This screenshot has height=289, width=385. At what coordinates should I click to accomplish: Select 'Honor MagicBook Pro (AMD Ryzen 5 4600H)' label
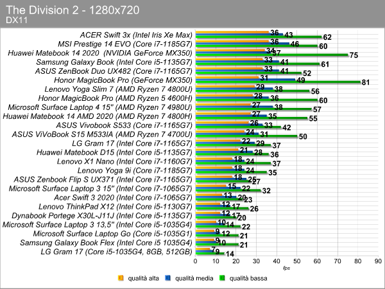coord(115,98)
